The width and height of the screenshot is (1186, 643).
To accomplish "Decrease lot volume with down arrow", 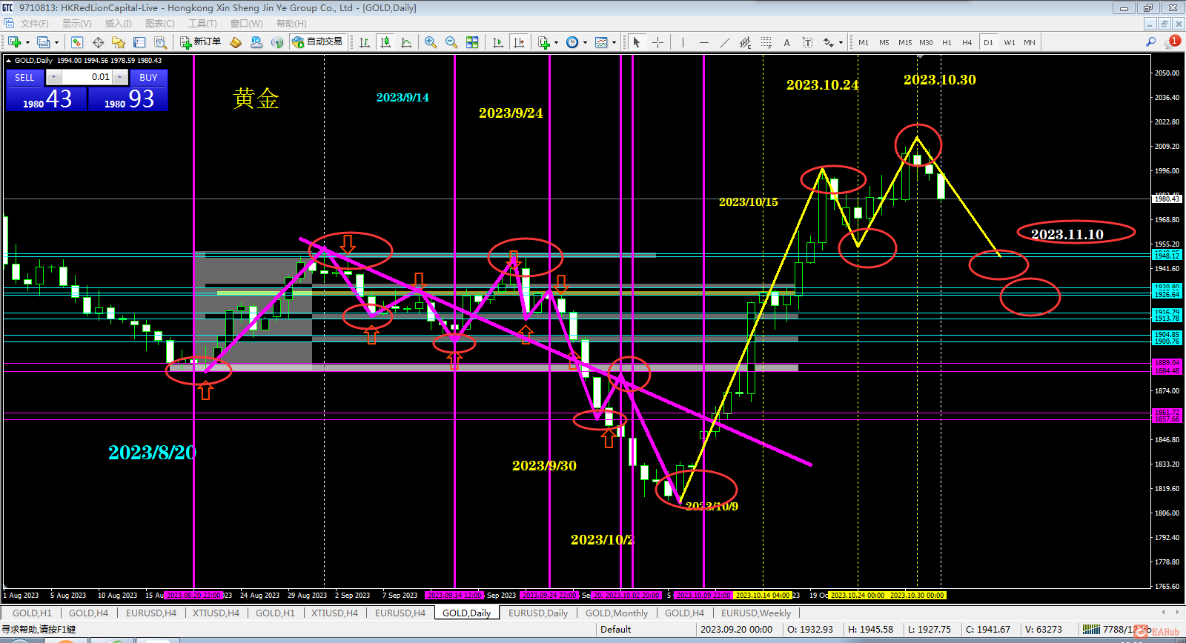I will click(53, 77).
